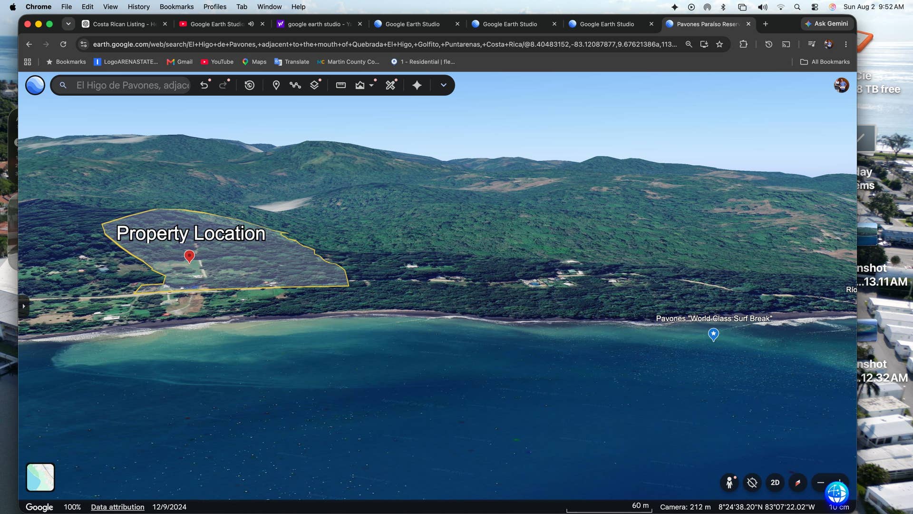The image size is (913, 514).
Task: Open the YouTube bookmark
Action: coord(217,62)
